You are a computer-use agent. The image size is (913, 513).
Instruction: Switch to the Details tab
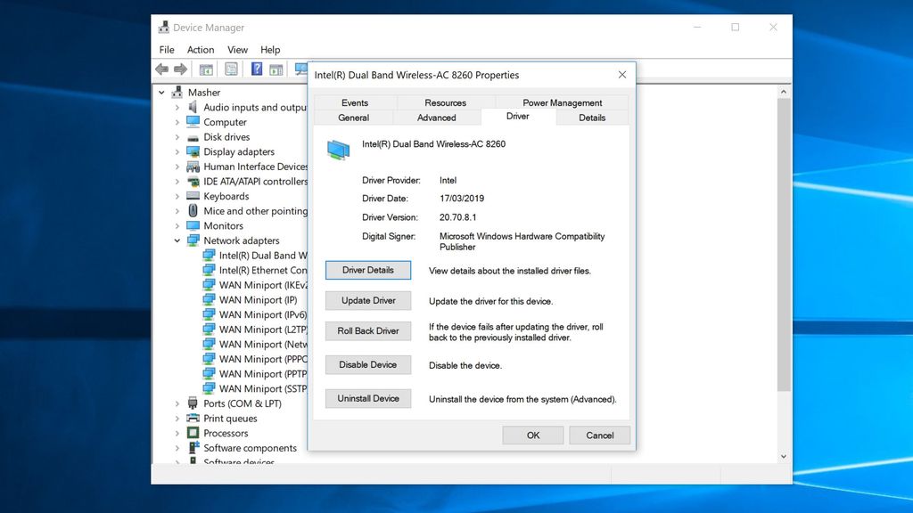(x=591, y=117)
